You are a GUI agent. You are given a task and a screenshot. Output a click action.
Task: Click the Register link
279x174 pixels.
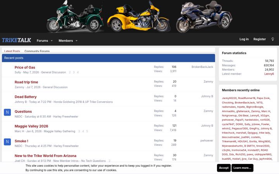tap(259, 39)
